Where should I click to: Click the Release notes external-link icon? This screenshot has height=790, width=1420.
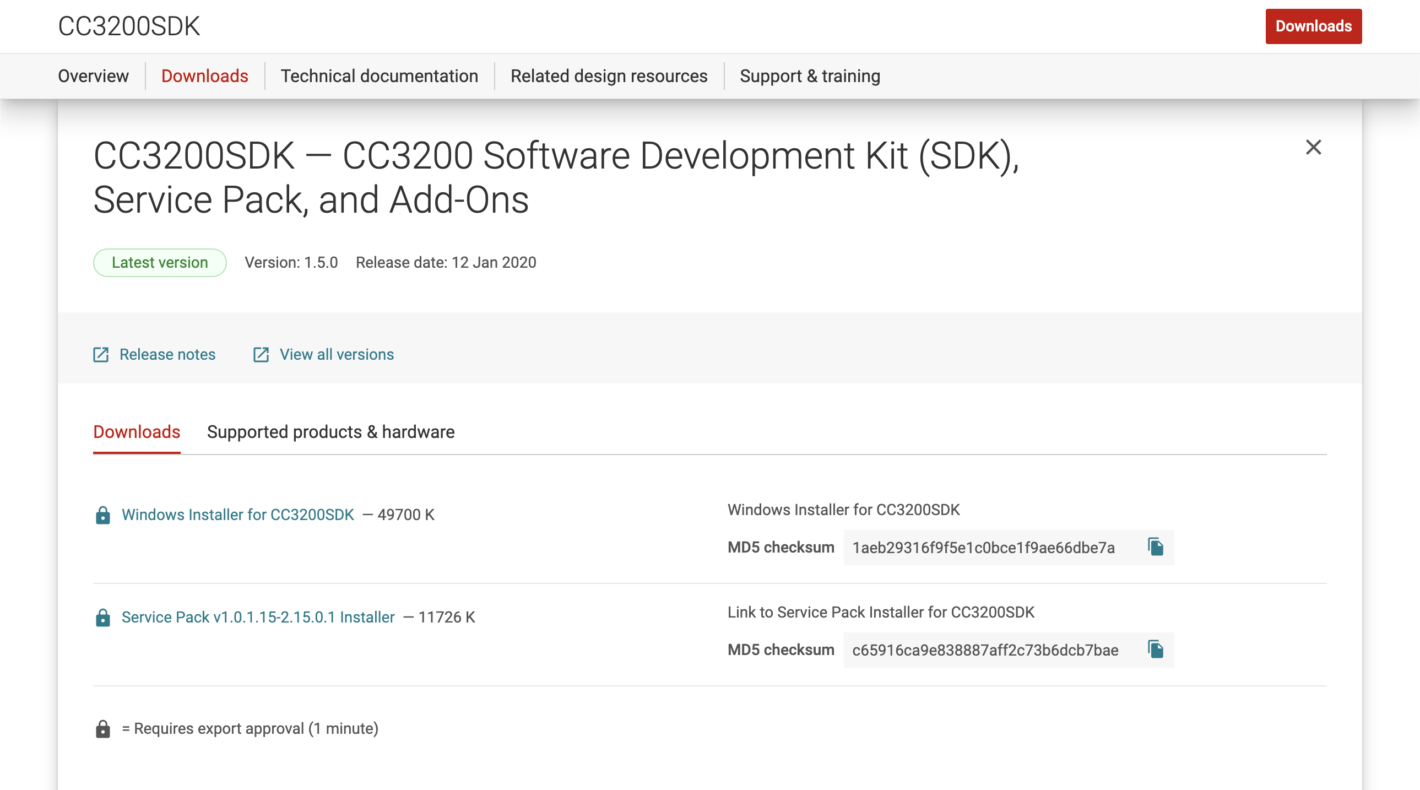(101, 354)
